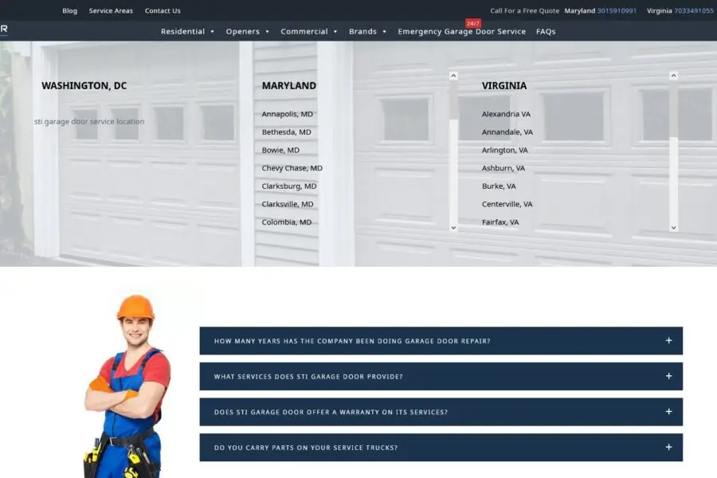
Task: Open the FAQs menu item
Action: pos(546,32)
